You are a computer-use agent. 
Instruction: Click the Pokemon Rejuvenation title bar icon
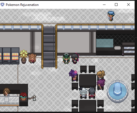tap(2, 5)
